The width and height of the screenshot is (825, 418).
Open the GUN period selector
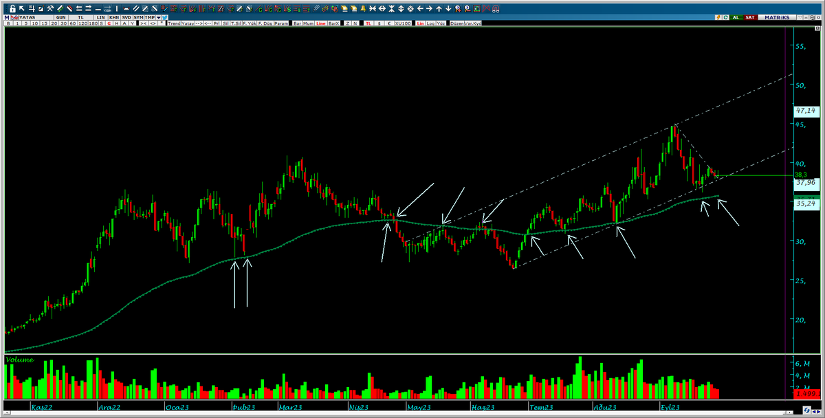tap(60, 17)
